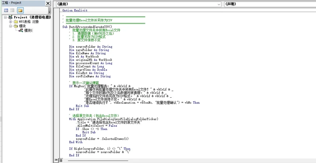Click the comment 批量处理文件夹中所有Excel文件
316x163 pixels.
[96, 30]
